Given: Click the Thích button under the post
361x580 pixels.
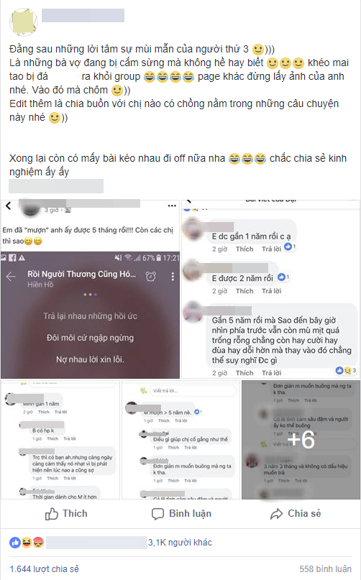Looking at the screenshot, I should point(66,514).
